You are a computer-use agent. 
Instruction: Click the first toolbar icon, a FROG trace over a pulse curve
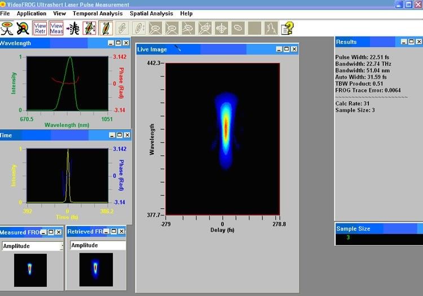pos(7,28)
